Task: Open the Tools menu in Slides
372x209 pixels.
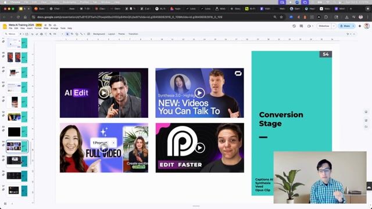Action: click(x=63, y=28)
